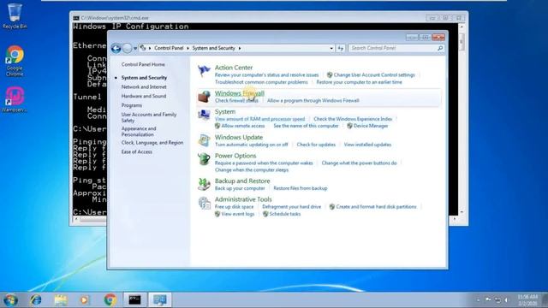
Task: Open the Power Options battery icon
Action: coord(204,159)
